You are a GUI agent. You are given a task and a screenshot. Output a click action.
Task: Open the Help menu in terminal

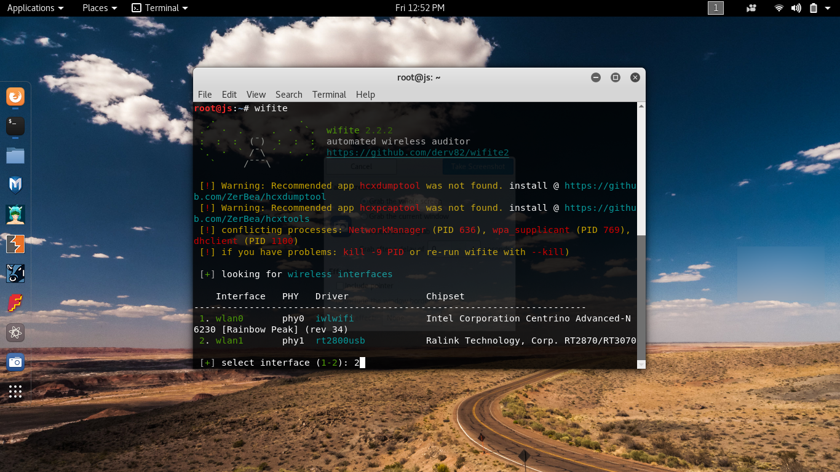365,95
